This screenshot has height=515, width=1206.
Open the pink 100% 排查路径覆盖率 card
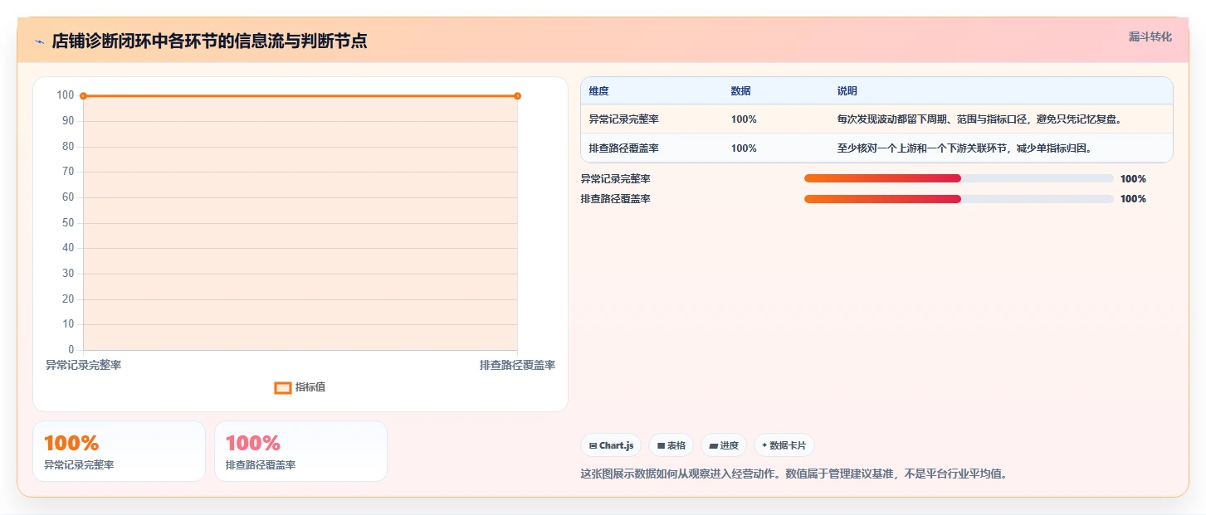click(x=300, y=451)
